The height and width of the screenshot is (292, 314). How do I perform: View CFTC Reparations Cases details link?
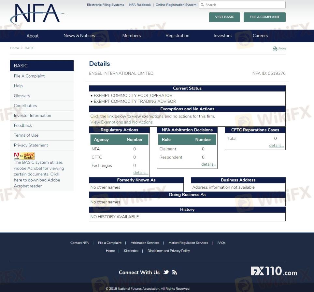(276, 146)
